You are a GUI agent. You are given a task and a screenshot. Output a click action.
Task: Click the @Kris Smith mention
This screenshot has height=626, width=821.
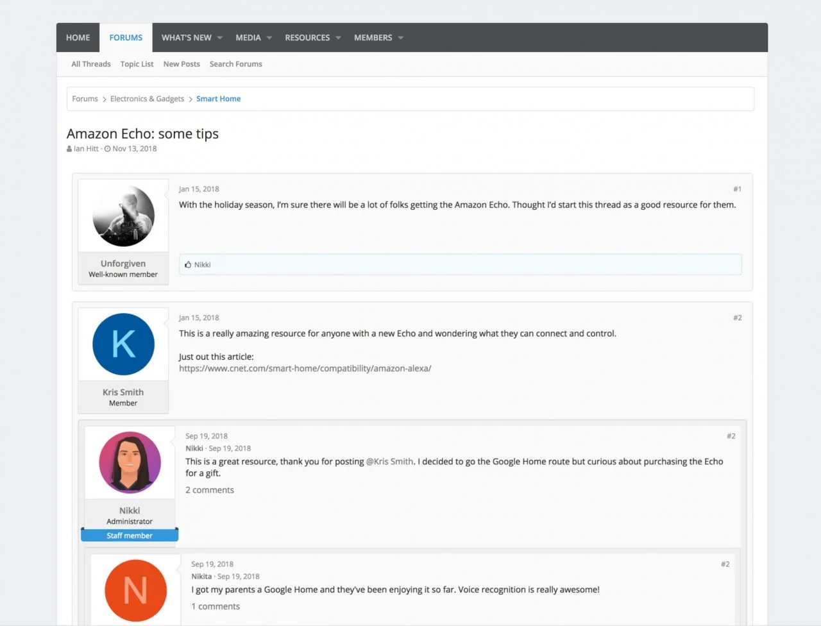coord(389,462)
